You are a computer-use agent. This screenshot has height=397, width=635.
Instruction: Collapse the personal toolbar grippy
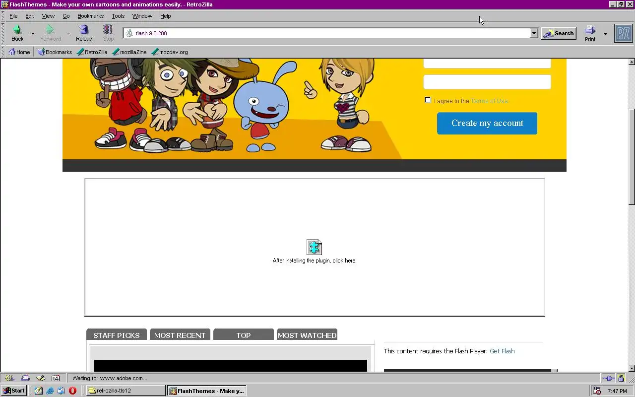(3, 52)
